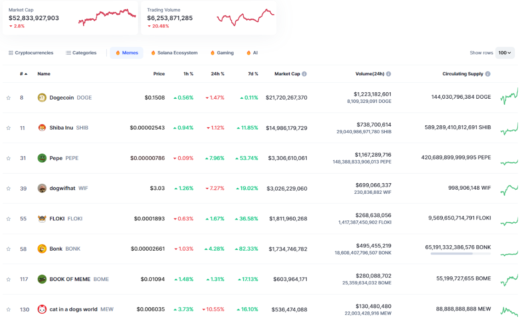Open the Dogecoin coin page link
This screenshot has width=525, height=321.
point(71,98)
